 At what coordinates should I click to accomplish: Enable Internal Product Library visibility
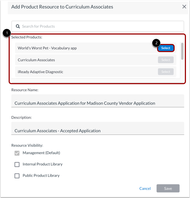click(x=17, y=164)
